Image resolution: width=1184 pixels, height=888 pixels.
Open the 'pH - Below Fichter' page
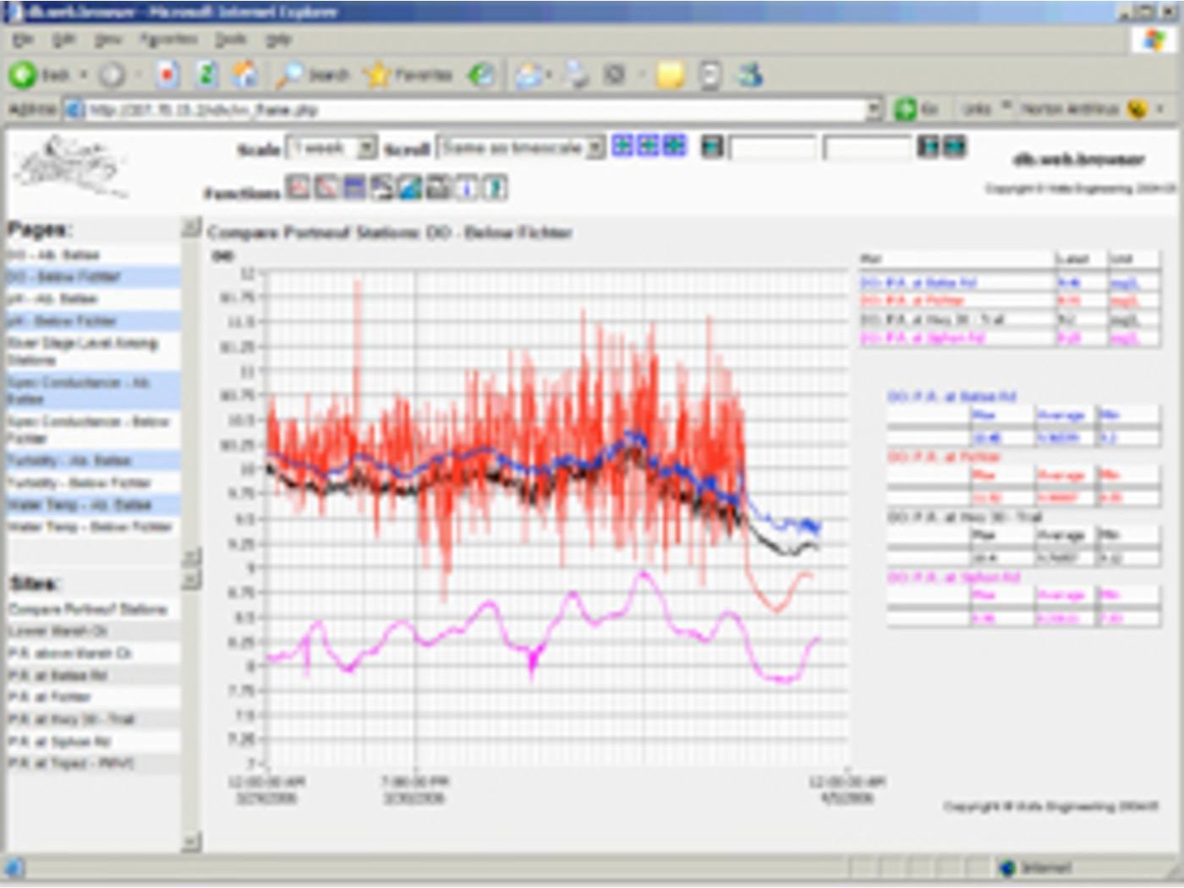click(x=62, y=321)
